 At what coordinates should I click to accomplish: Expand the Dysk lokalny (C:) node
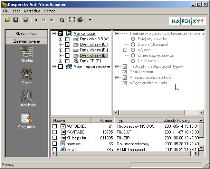(x=60, y=44)
